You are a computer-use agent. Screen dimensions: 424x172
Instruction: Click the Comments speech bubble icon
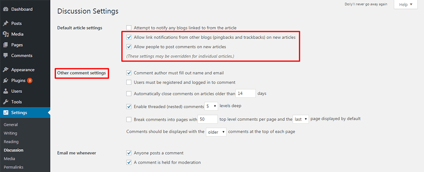click(x=6, y=56)
